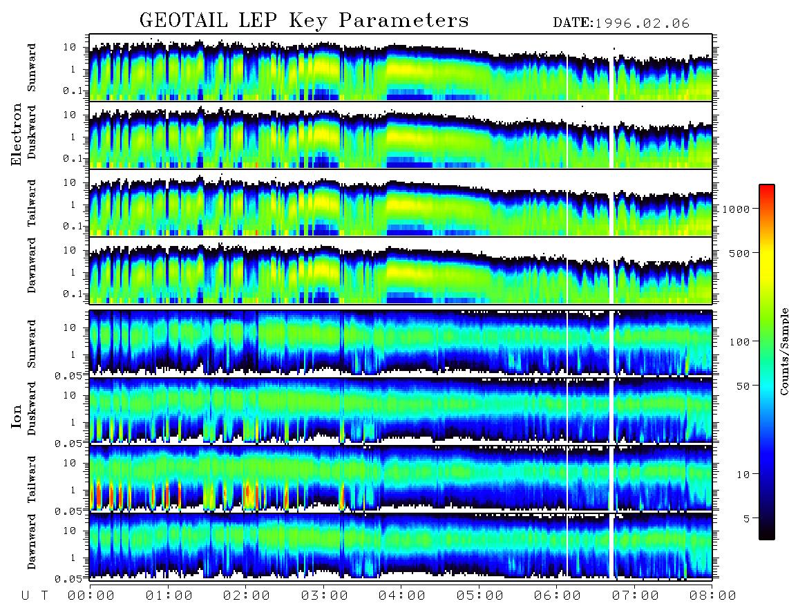Select the "DATE:1996.02.06" label
This screenshot has height=608, width=789.
(x=621, y=23)
